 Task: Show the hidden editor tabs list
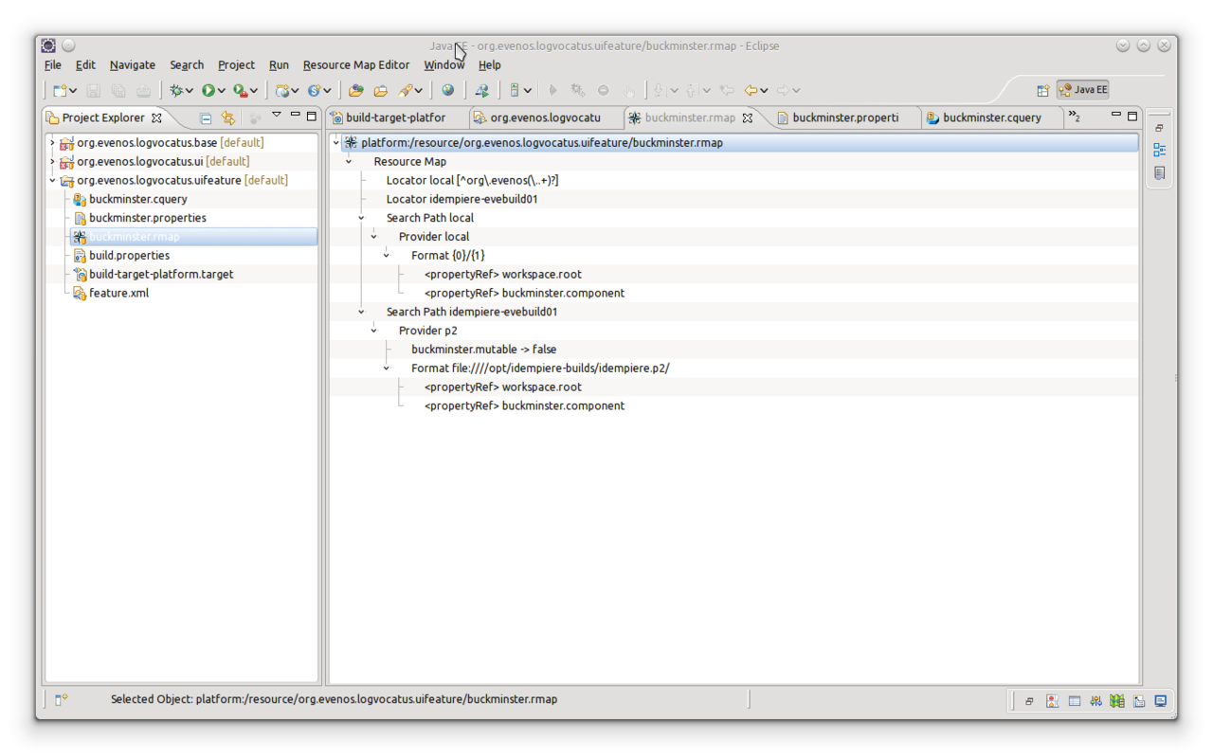point(1074,117)
